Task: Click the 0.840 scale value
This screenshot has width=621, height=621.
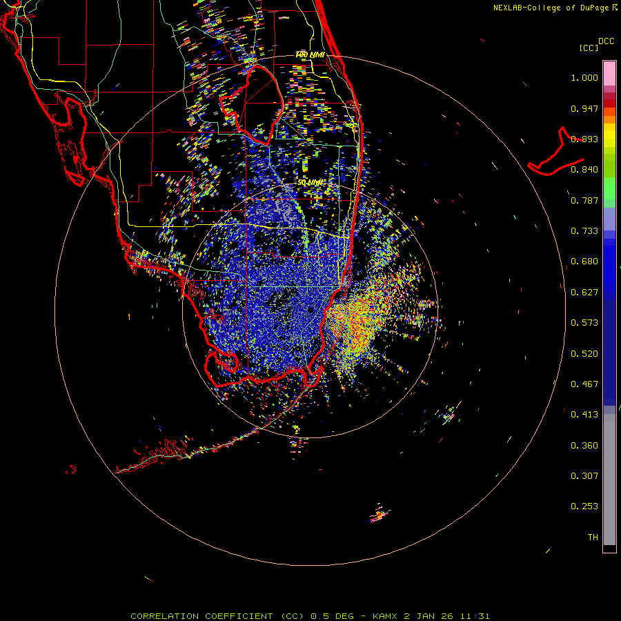Action: pos(584,170)
